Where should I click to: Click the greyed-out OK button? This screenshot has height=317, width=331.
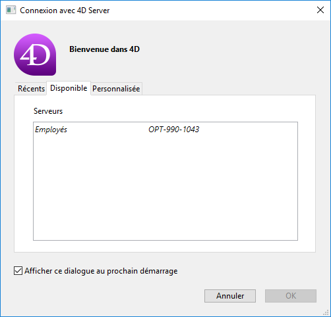(x=291, y=296)
